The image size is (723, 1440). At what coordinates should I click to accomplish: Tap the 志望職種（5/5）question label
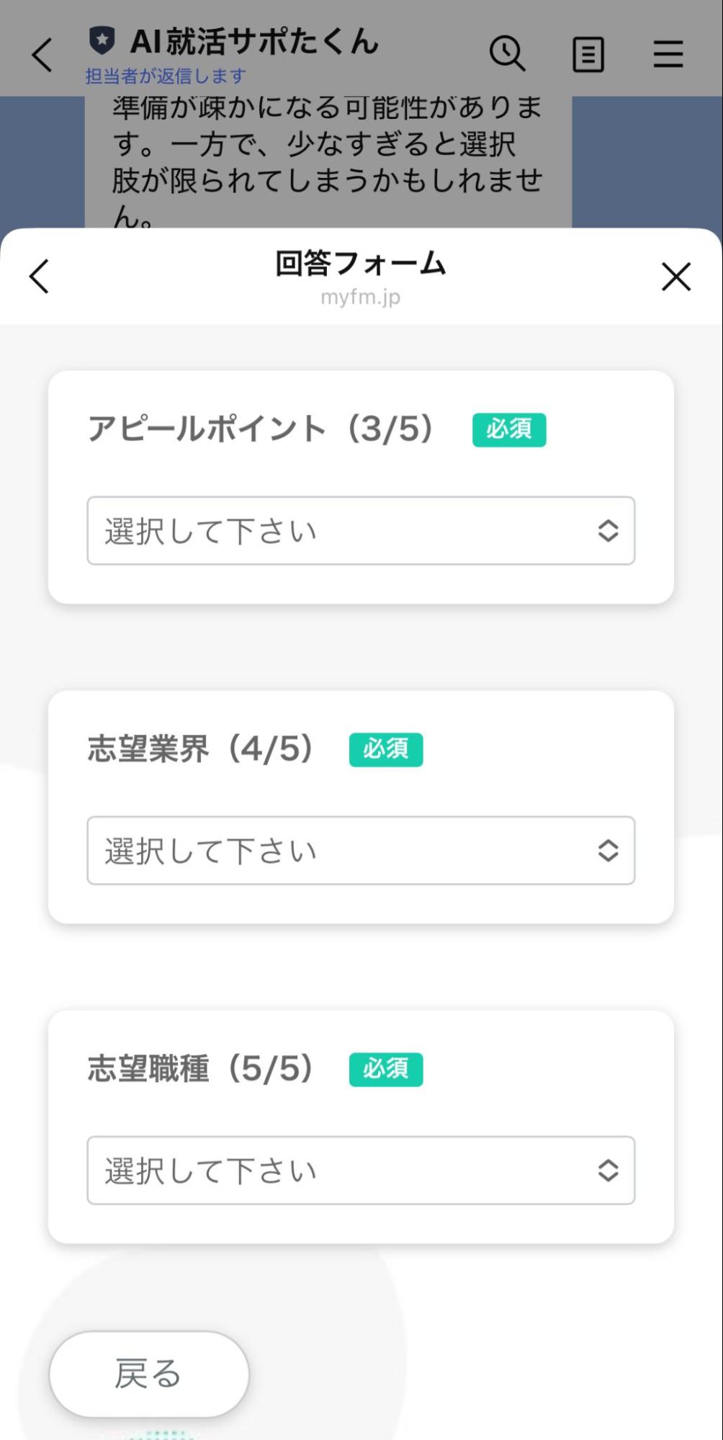[x=200, y=1069]
